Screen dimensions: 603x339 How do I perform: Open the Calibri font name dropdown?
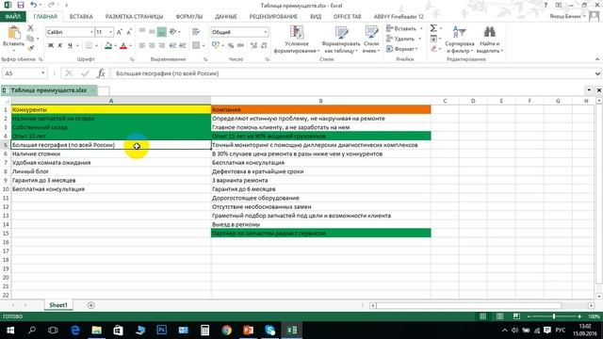point(91,32)
